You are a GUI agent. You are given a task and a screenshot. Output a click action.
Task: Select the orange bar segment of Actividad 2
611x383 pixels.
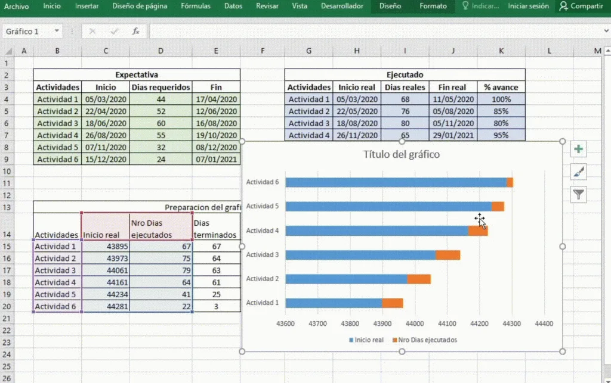tap(419, 279)
